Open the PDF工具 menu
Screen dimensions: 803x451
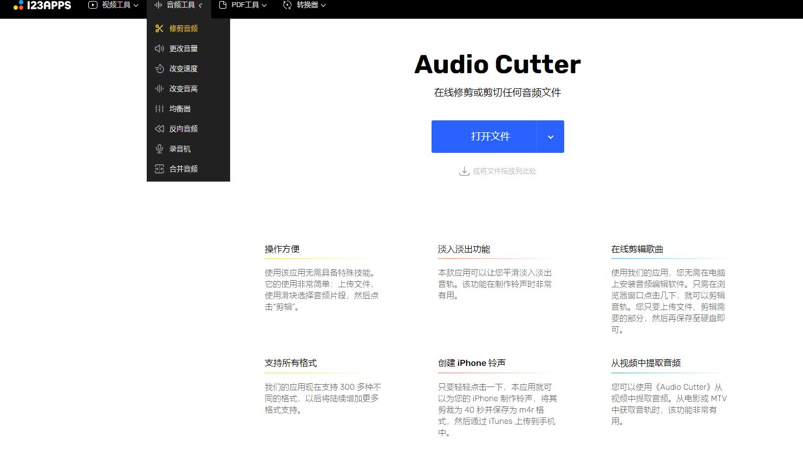pyautogui.click(x=243, y=5)
